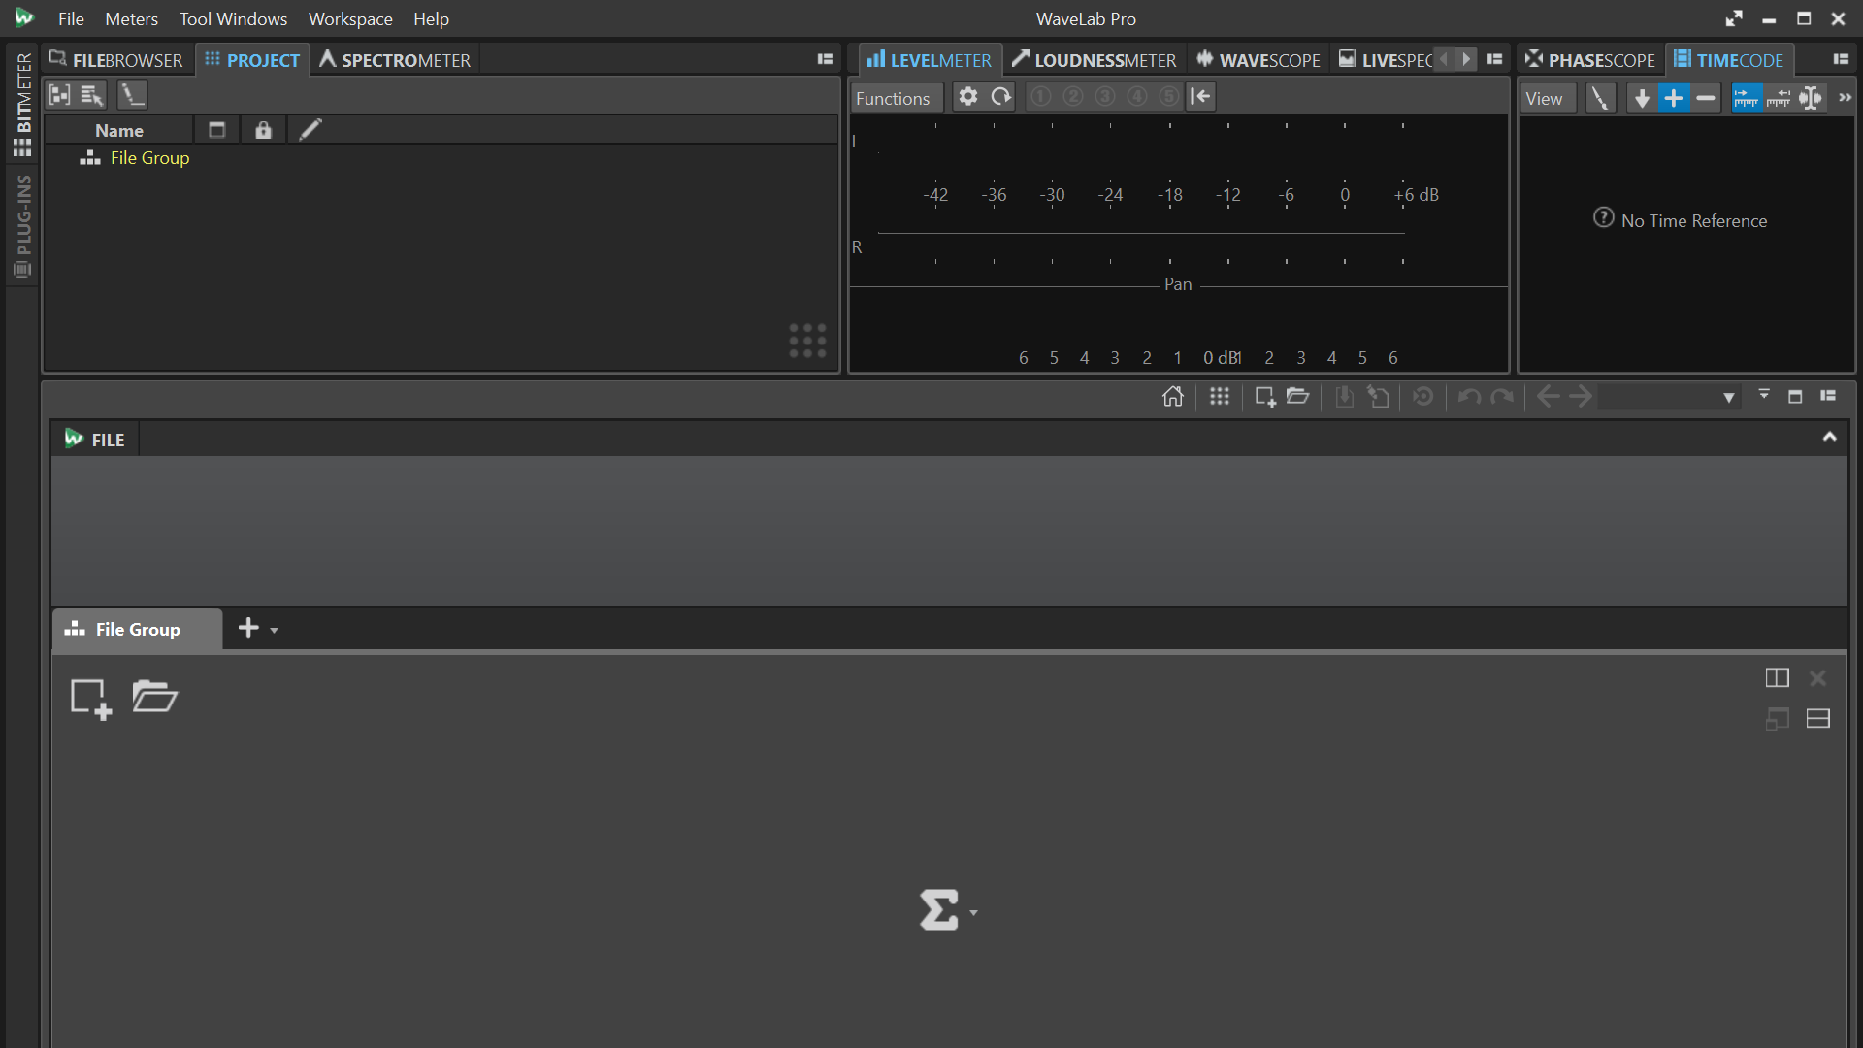
Task: Collapse the FILE ribbon with the chevron
Action: (1829, 438)
